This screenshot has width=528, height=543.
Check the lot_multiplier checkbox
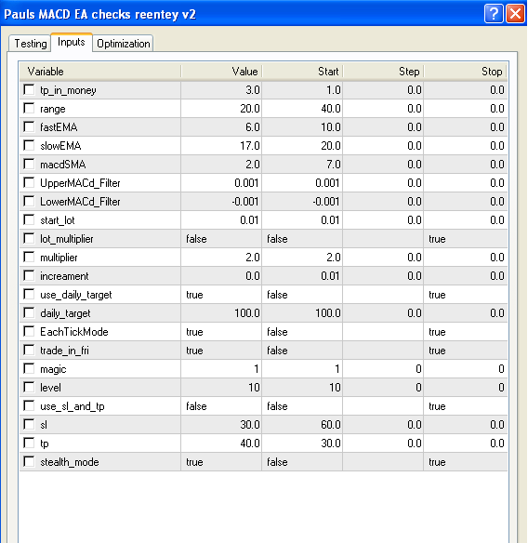pyautogui.click(x=29, y=239)
